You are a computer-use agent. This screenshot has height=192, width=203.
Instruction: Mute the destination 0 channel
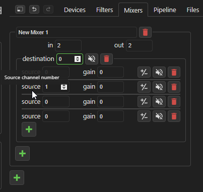click(92, 59)
